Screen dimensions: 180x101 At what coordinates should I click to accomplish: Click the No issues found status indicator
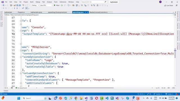21,88
